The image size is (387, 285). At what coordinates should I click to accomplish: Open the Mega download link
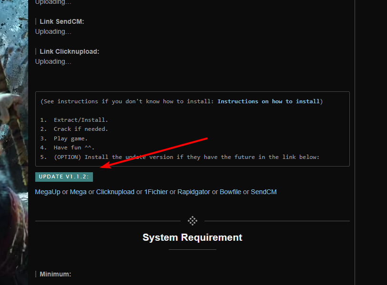click(78, 192)
